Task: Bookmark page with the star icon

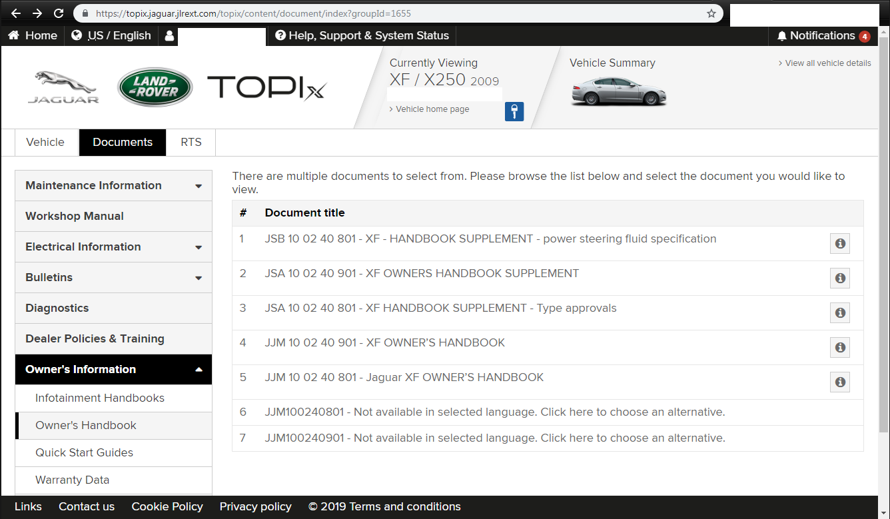Action: click(x=711, y=13)
